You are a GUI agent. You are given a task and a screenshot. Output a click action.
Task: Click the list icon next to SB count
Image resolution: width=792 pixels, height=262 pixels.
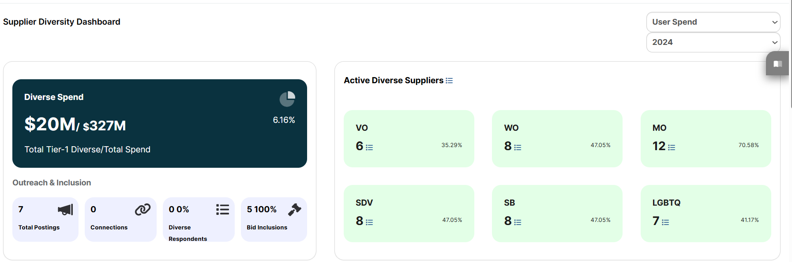(x=518, y=222)
